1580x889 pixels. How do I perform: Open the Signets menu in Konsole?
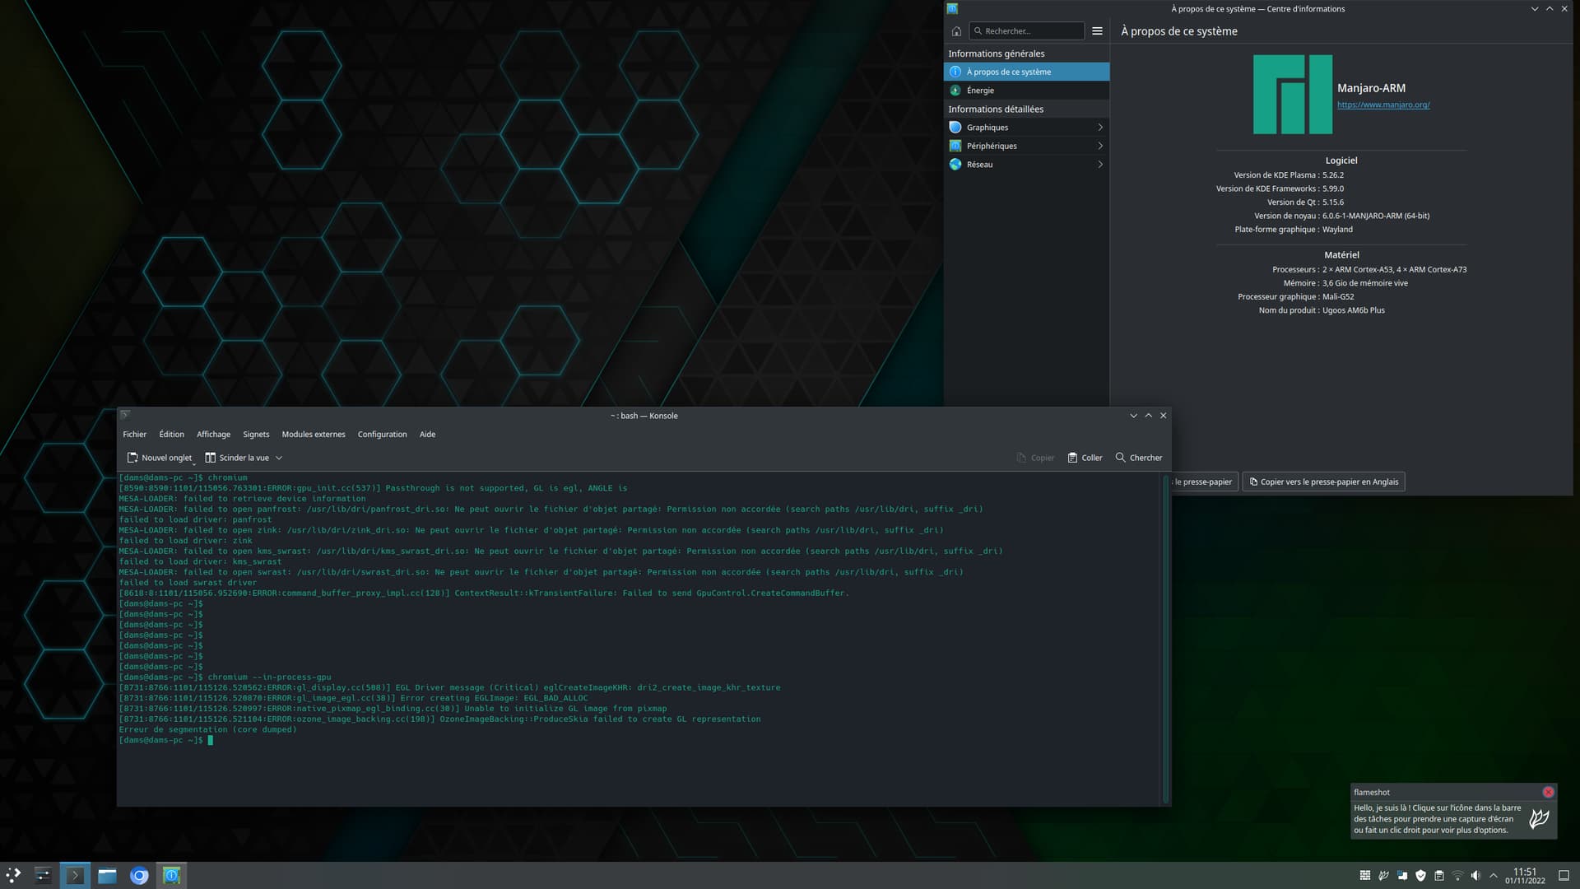coord(256,435)
